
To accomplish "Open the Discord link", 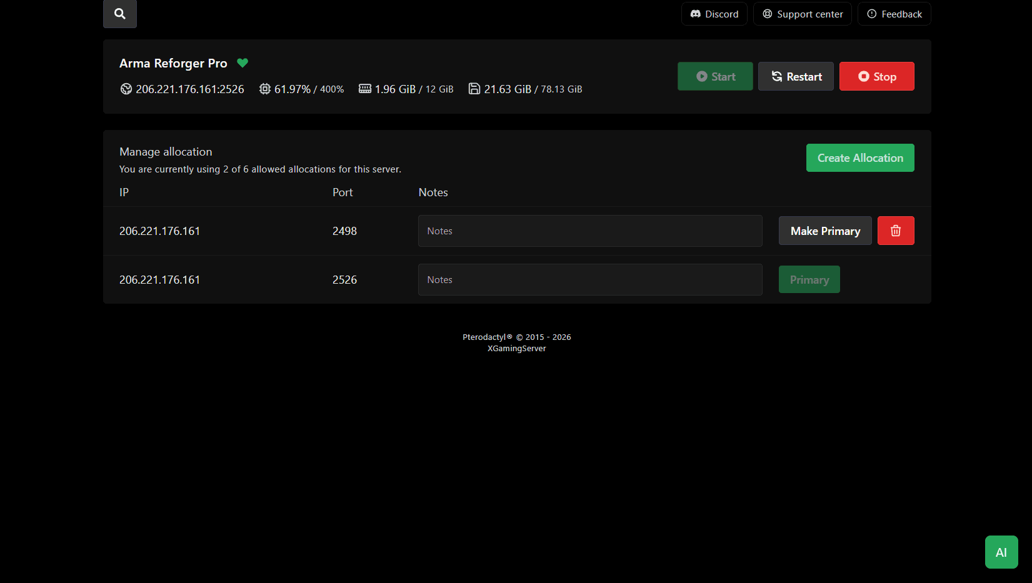I will point(714,14).
